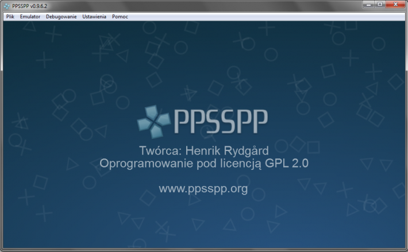Open the Debugowanie menu
Screen dimensions: 408x252
(x=61, y=17)
